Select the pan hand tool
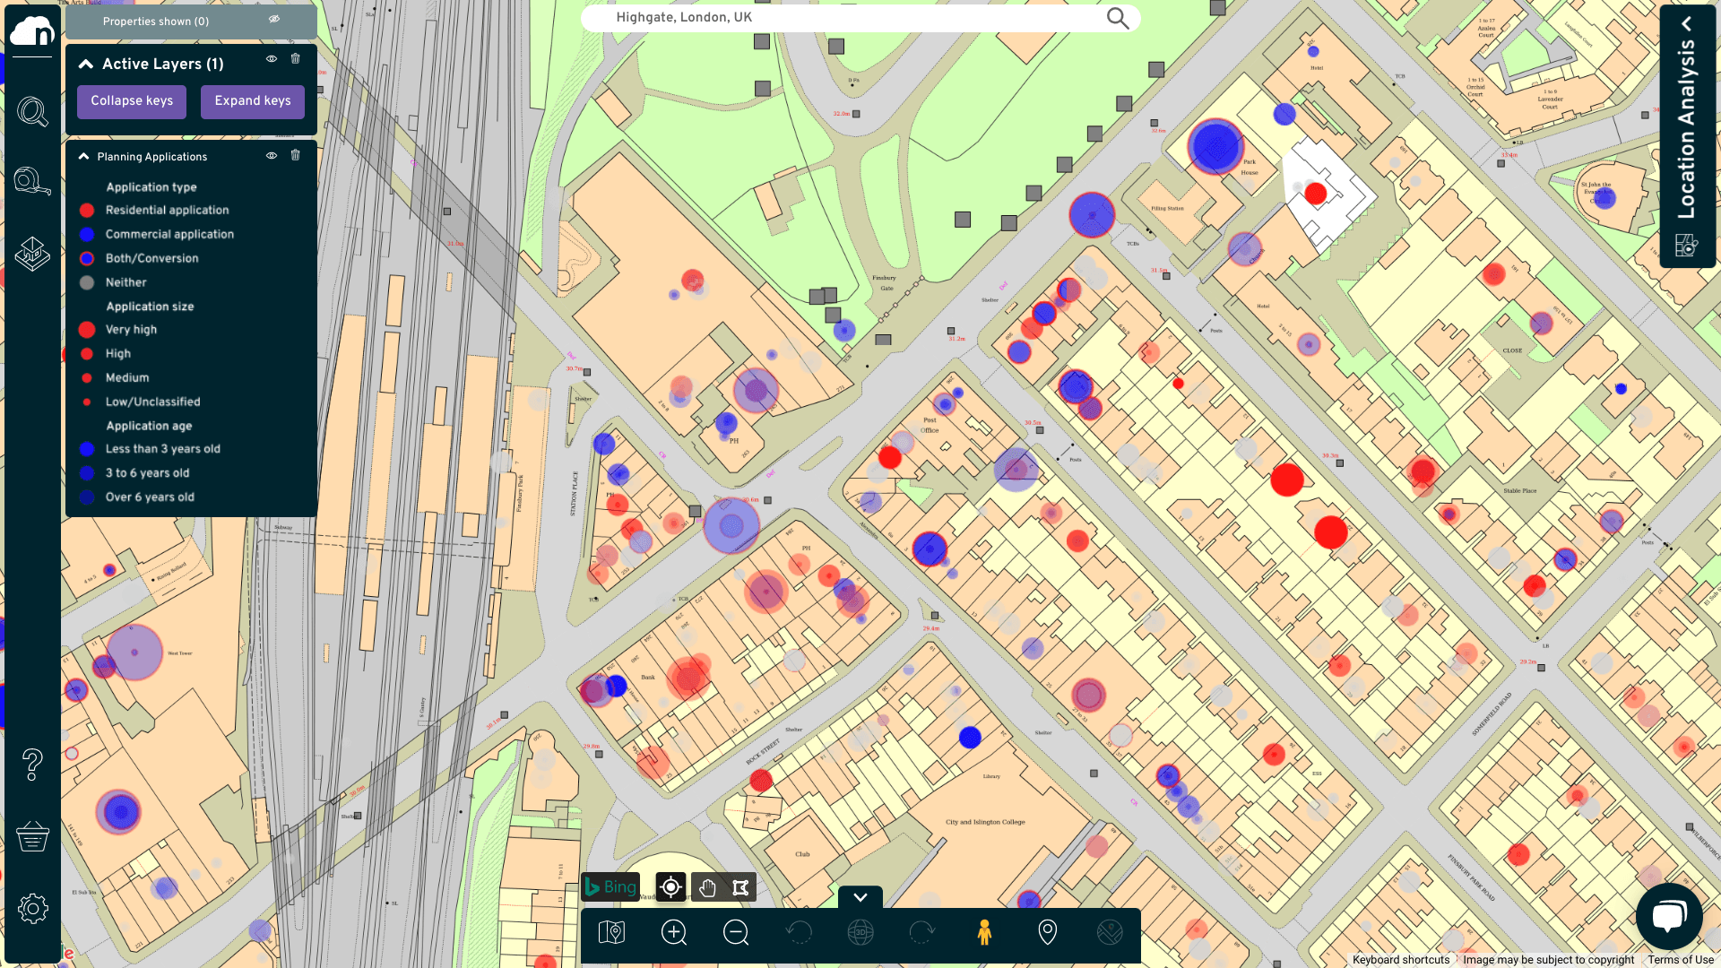This screenshot has height=968, width=1721. pyautogui.click(x=706, y=887)
